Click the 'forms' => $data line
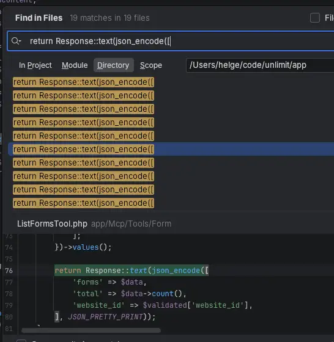 pyautogui.click(x=109, y=282)
